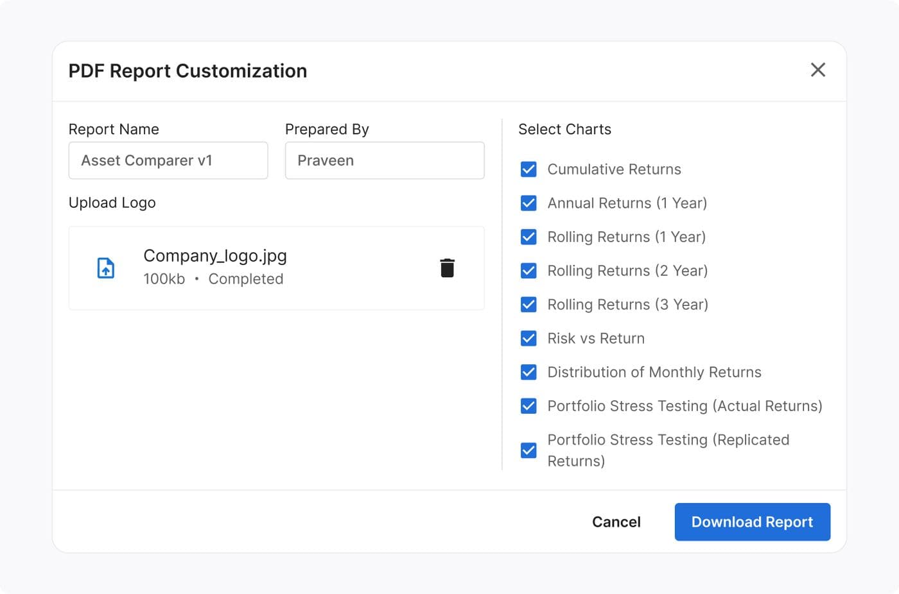Click Cancel button
Viewport: 899px width, 594px height.
616,522
